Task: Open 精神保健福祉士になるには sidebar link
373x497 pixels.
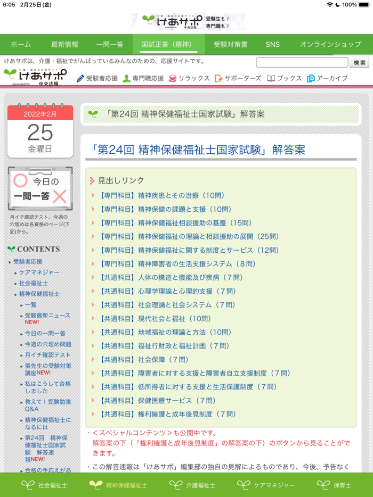Action: [x=48, y=423]
